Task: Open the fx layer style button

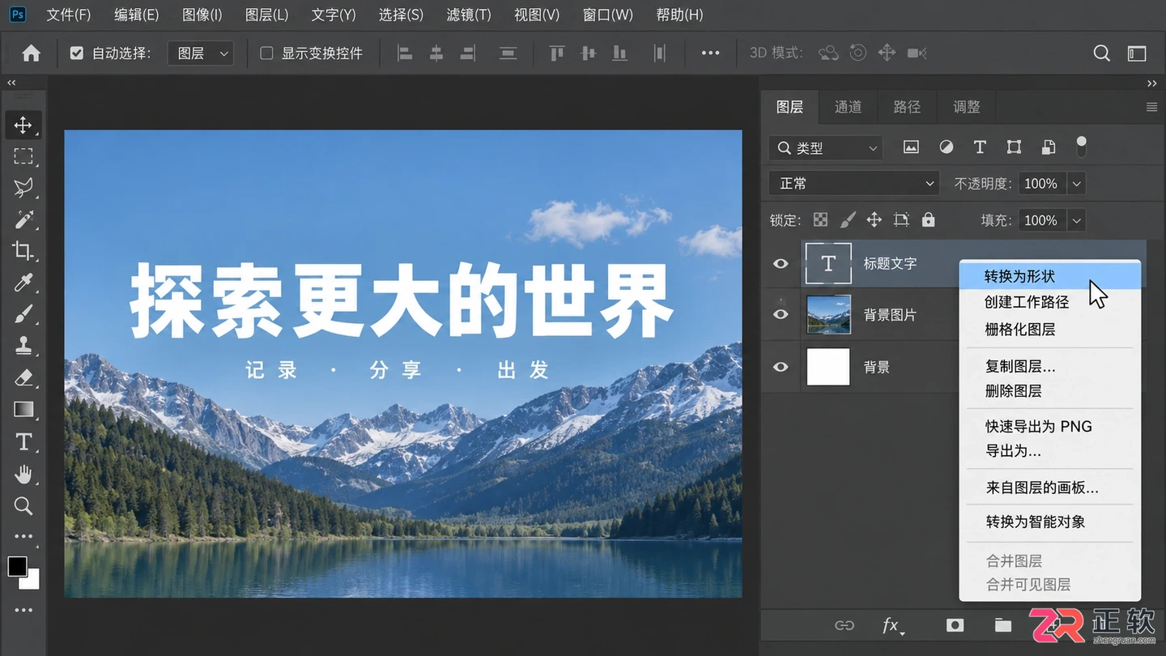Action: pyautogui.click(x=892, y=625)
